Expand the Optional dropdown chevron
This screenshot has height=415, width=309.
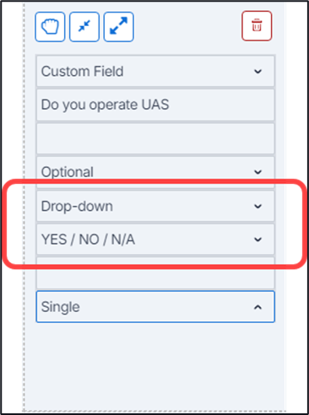point(257,172)
